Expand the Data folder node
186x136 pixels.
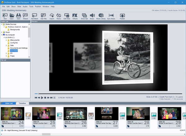(x=6, y=45)
